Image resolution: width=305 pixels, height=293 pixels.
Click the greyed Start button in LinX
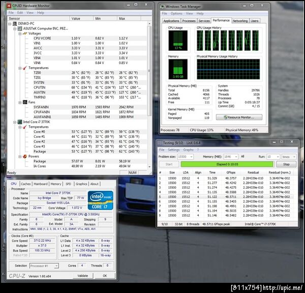pyautogui.click(x=169, y=164)
